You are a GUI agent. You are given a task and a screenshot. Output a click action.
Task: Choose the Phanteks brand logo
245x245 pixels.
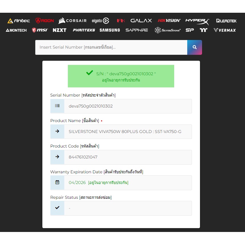[x=84, y=30]
